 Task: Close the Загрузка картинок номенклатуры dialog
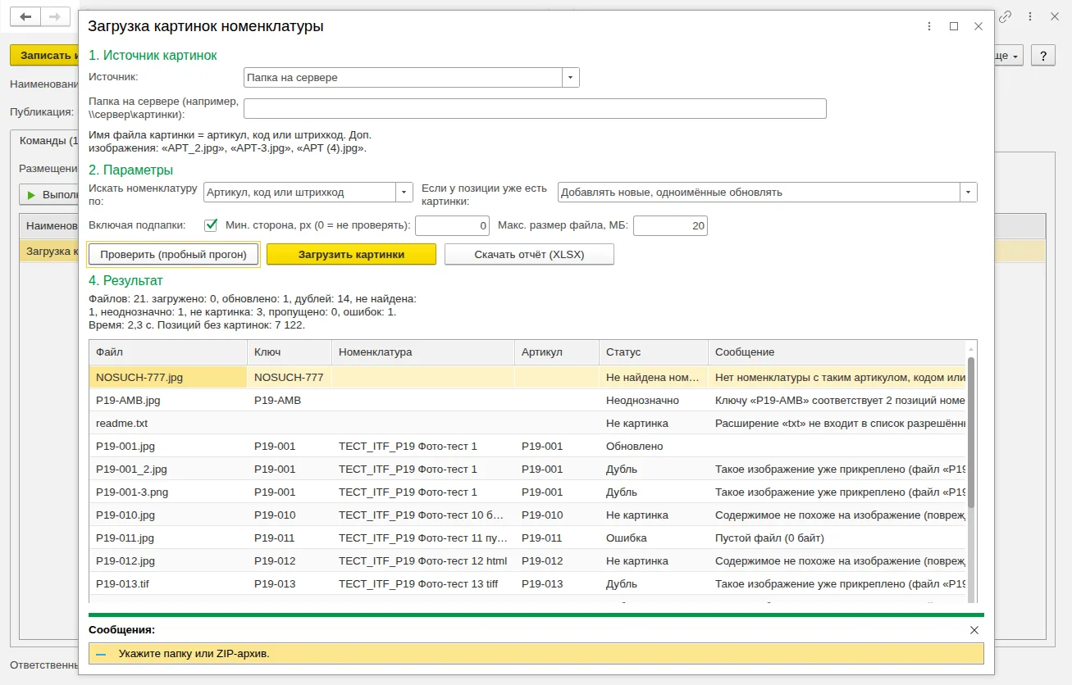(x=978, y=26)
